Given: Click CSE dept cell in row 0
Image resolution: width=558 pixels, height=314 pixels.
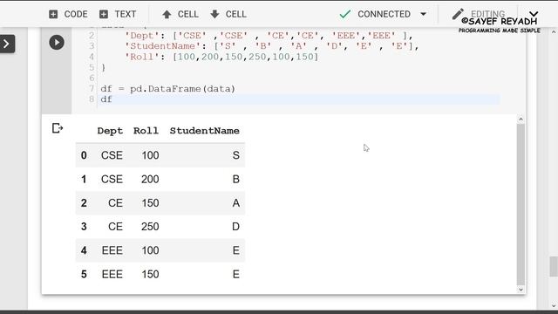Looking at the screenshot, I should tap(112, 155).
